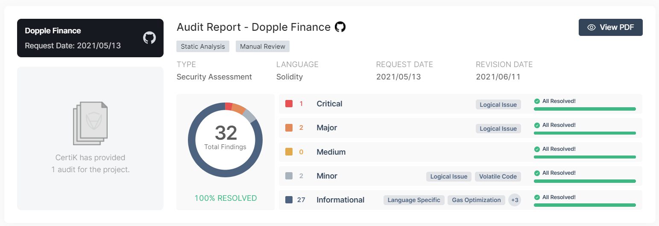Click 'Request Date: 2021/05/13' in dark card

73,45
